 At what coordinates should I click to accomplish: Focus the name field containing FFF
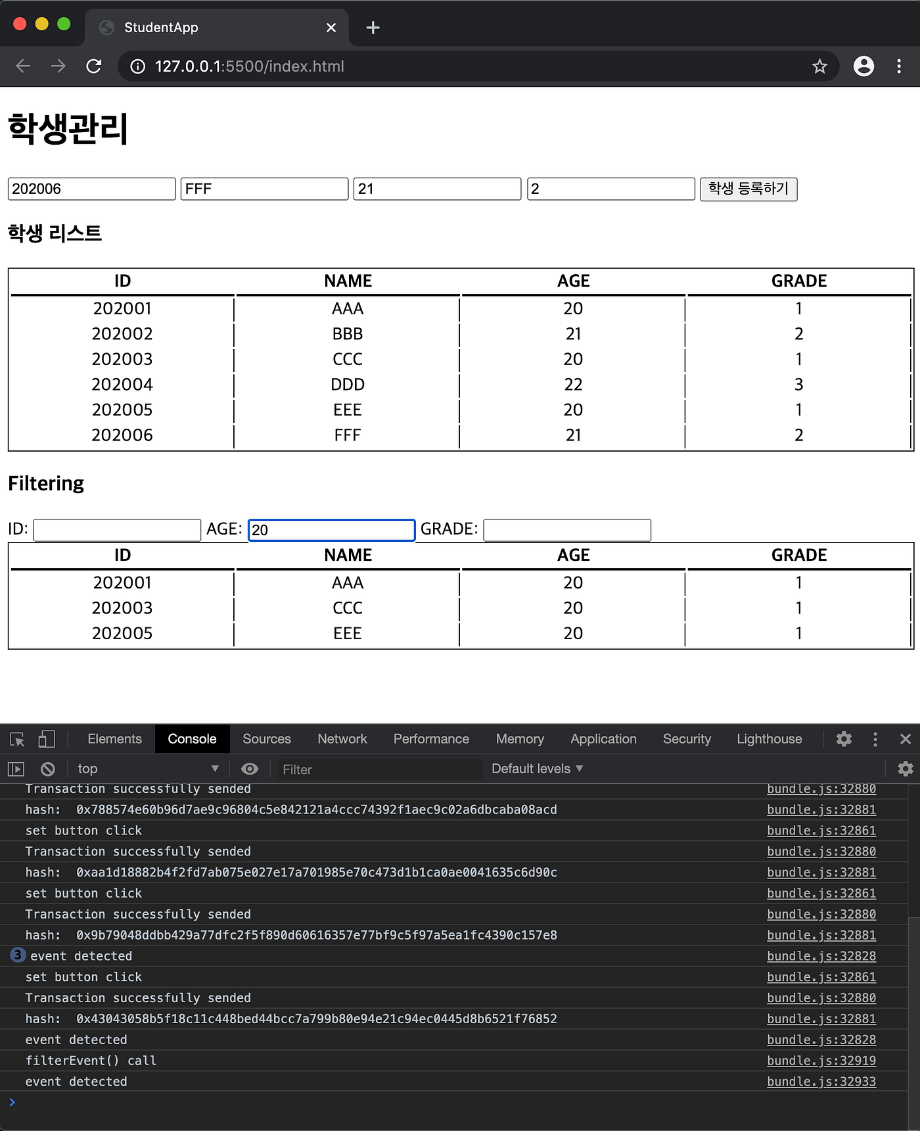(x=264, y=189)
